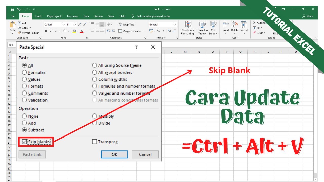Viewport: 324px width, 182px height.
Task: Toggle Underline formatting
Action: pos(55,31)
